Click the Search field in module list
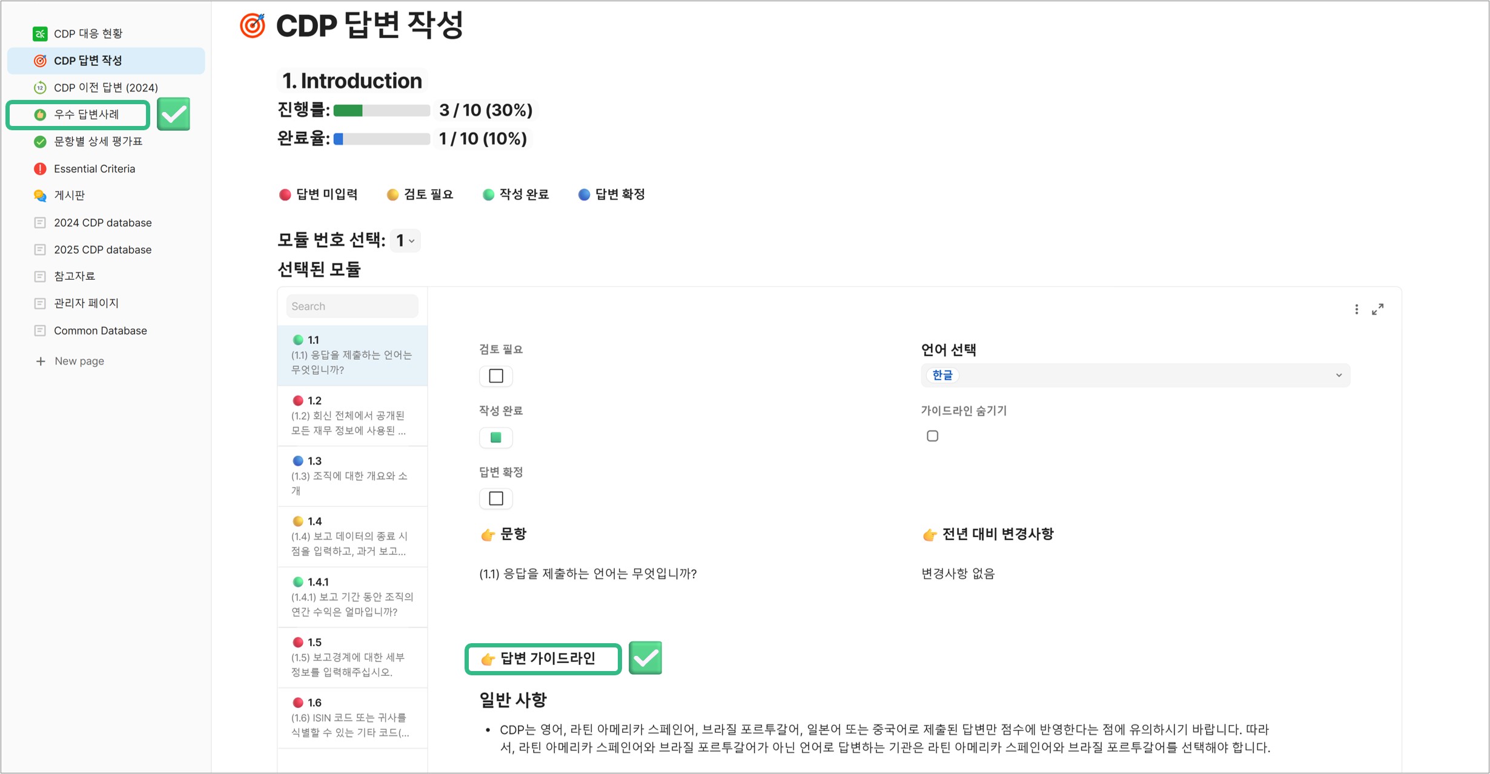This screenshot has height=774, width=1490. (352, 306)
